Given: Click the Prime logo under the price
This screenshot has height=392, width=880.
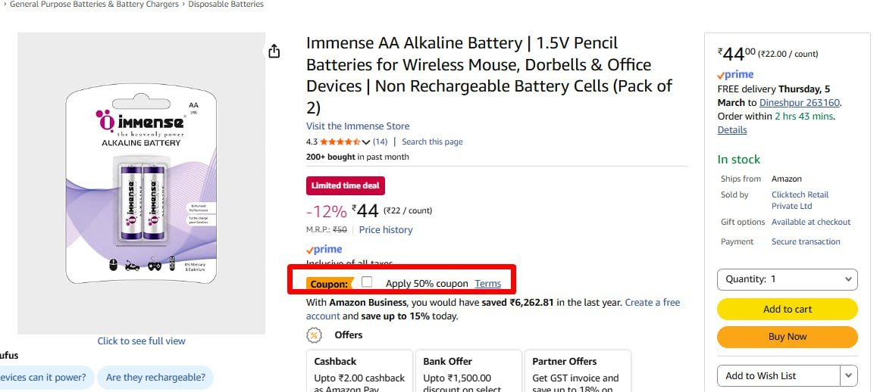Looking at the screenshot, I should (324, 250).
